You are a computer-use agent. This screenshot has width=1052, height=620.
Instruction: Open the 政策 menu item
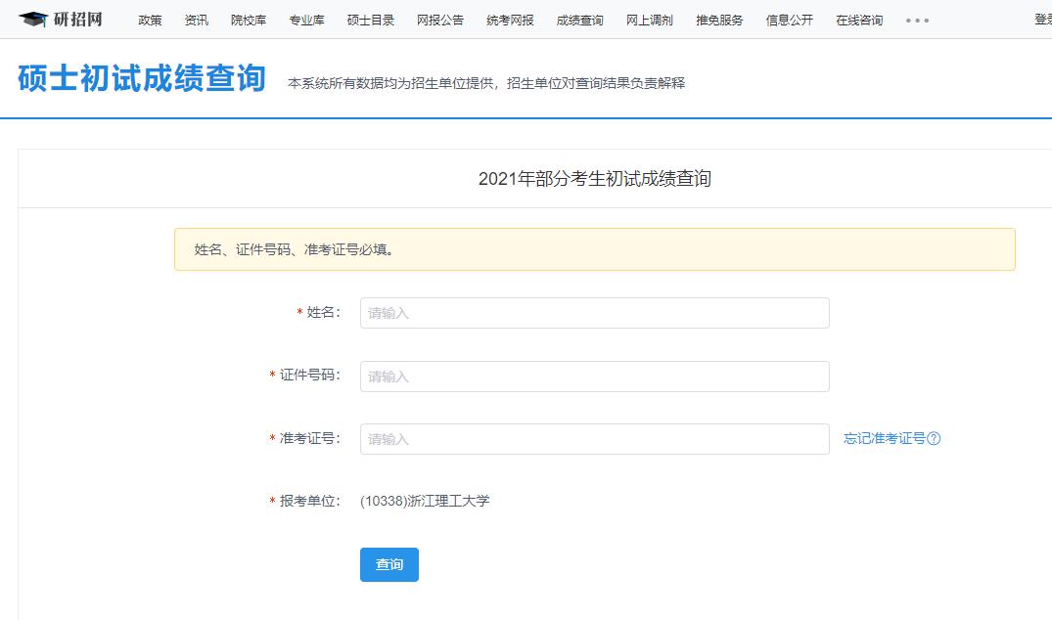pyautogui.click(x=150, y=21)
